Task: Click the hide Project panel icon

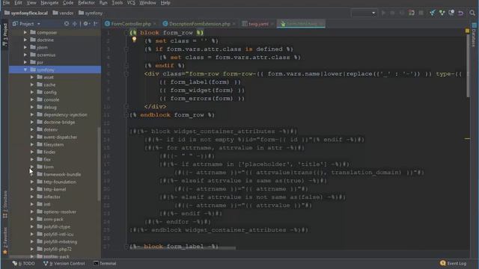Action: [96, 23]
